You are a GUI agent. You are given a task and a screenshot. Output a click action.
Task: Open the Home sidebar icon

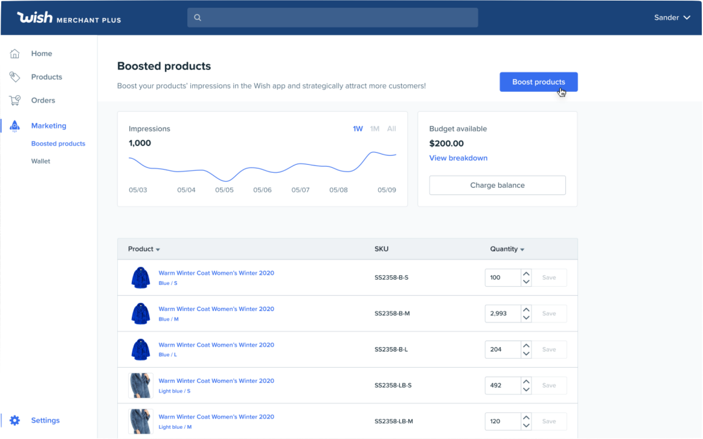tap(14, 53)
